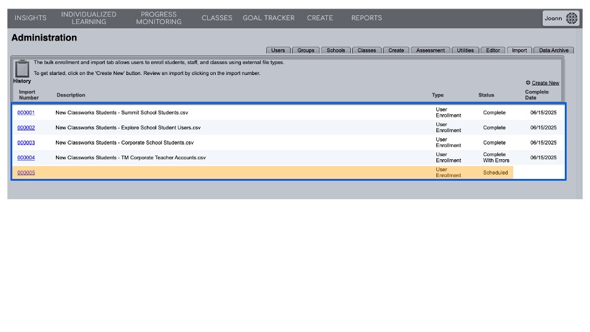Click the Import Number column header
The width and height of the screenshot is (590, 332).
pos(29,95)
